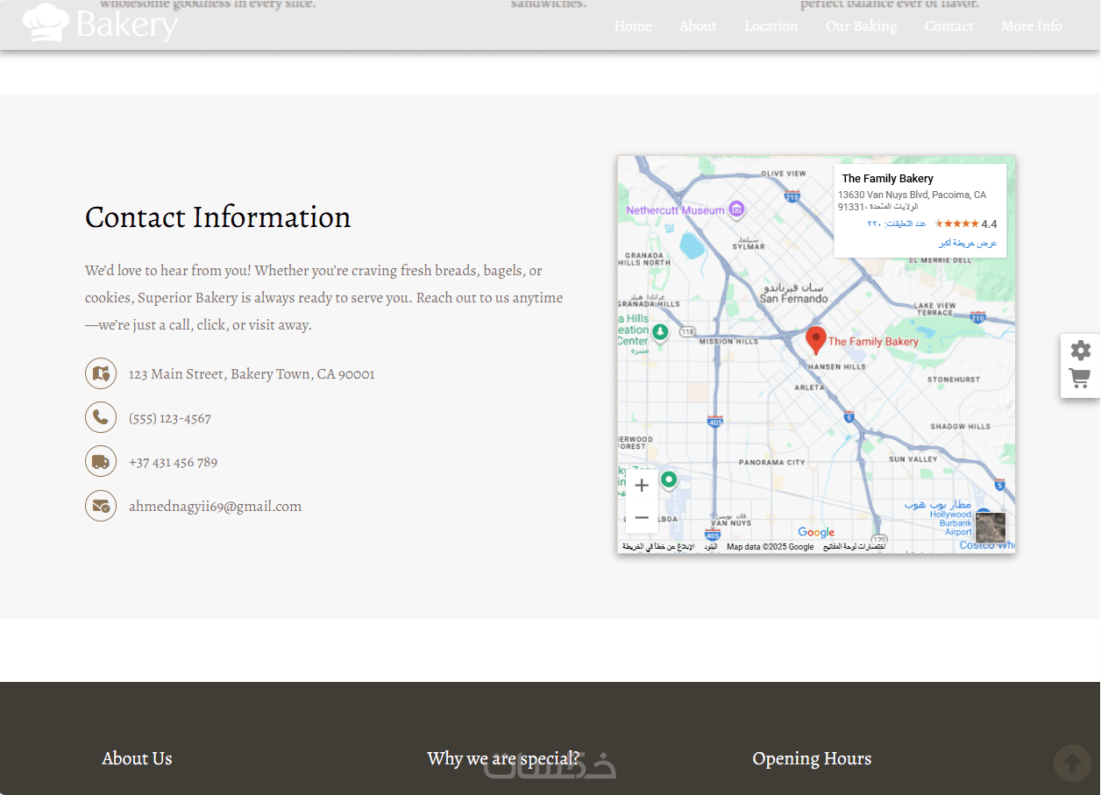The height and width of the screenshot is (795, 1101).
Task: Click the San Fernando label on the map
Action: click(793, 293)
